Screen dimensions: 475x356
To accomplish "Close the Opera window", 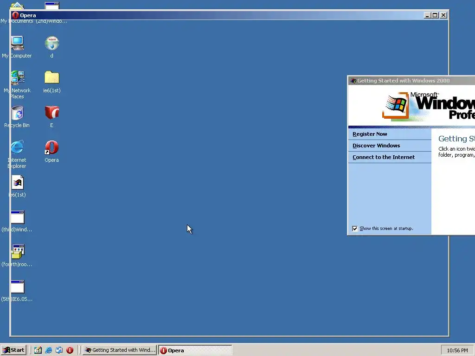I will [x=443, y=15].
